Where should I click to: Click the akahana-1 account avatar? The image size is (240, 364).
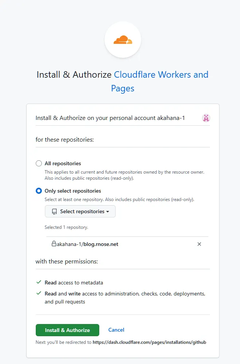coord(206,118)
